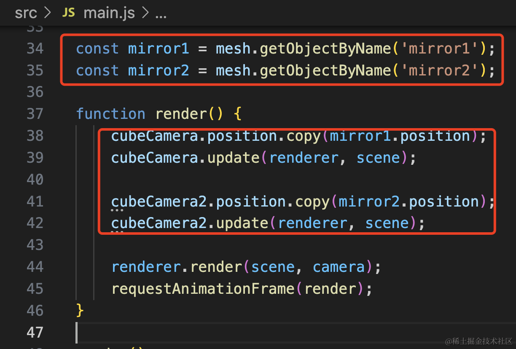
Task: Click mirror1.position argument on line 38
Action: [400, 136]
